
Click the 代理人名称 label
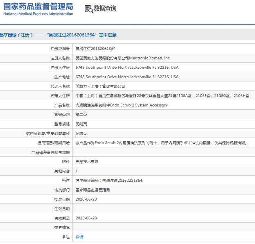pyautogui.click(x=60, y=86)
